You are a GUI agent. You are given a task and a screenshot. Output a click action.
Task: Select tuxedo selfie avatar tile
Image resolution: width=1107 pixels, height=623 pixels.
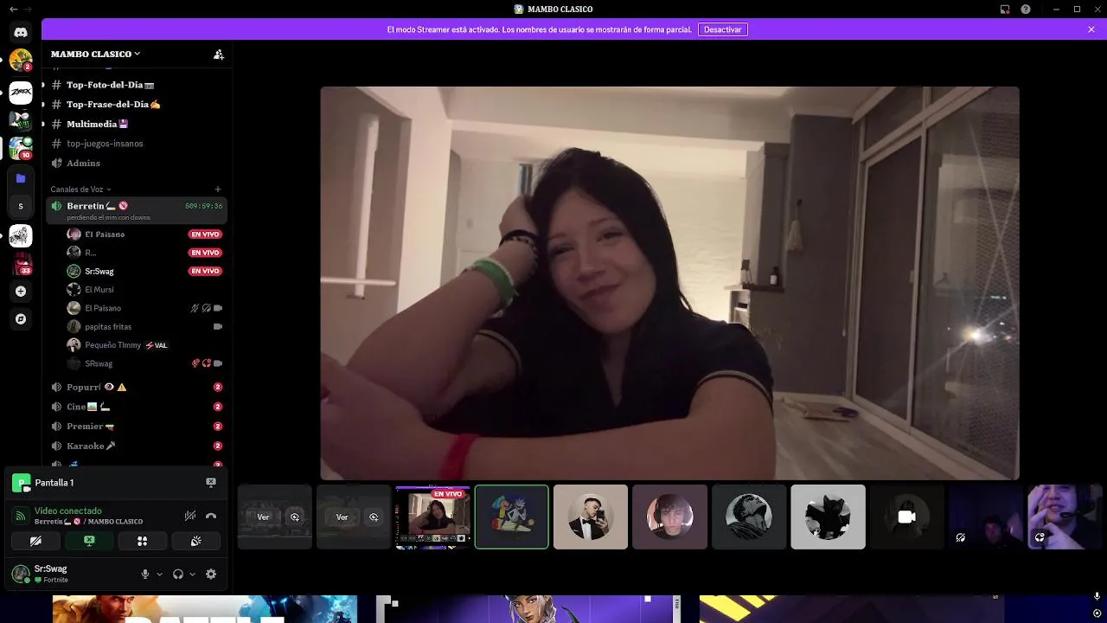[591, 517]
